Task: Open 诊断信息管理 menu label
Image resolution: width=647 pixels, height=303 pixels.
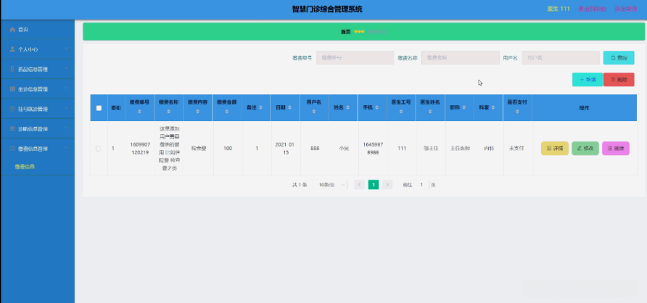Action: pos(33,129)
